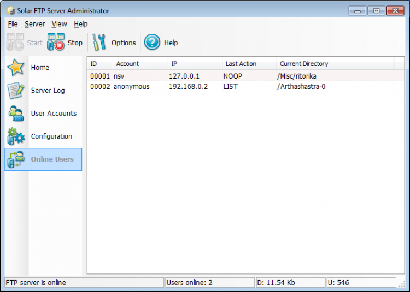Viewport: 410px width, 292px height.
Task: Open the Server Log section label
Action: tap(48, 91)
